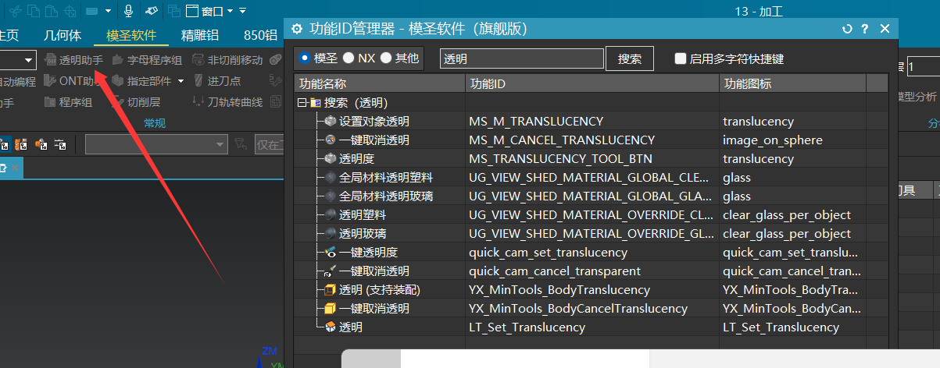The image size is (940, 368).
Task: Sort by the 功能图标 column header
Action: (x=793, y=83)
